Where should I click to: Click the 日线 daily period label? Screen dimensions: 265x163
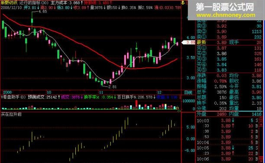point(188,92)
